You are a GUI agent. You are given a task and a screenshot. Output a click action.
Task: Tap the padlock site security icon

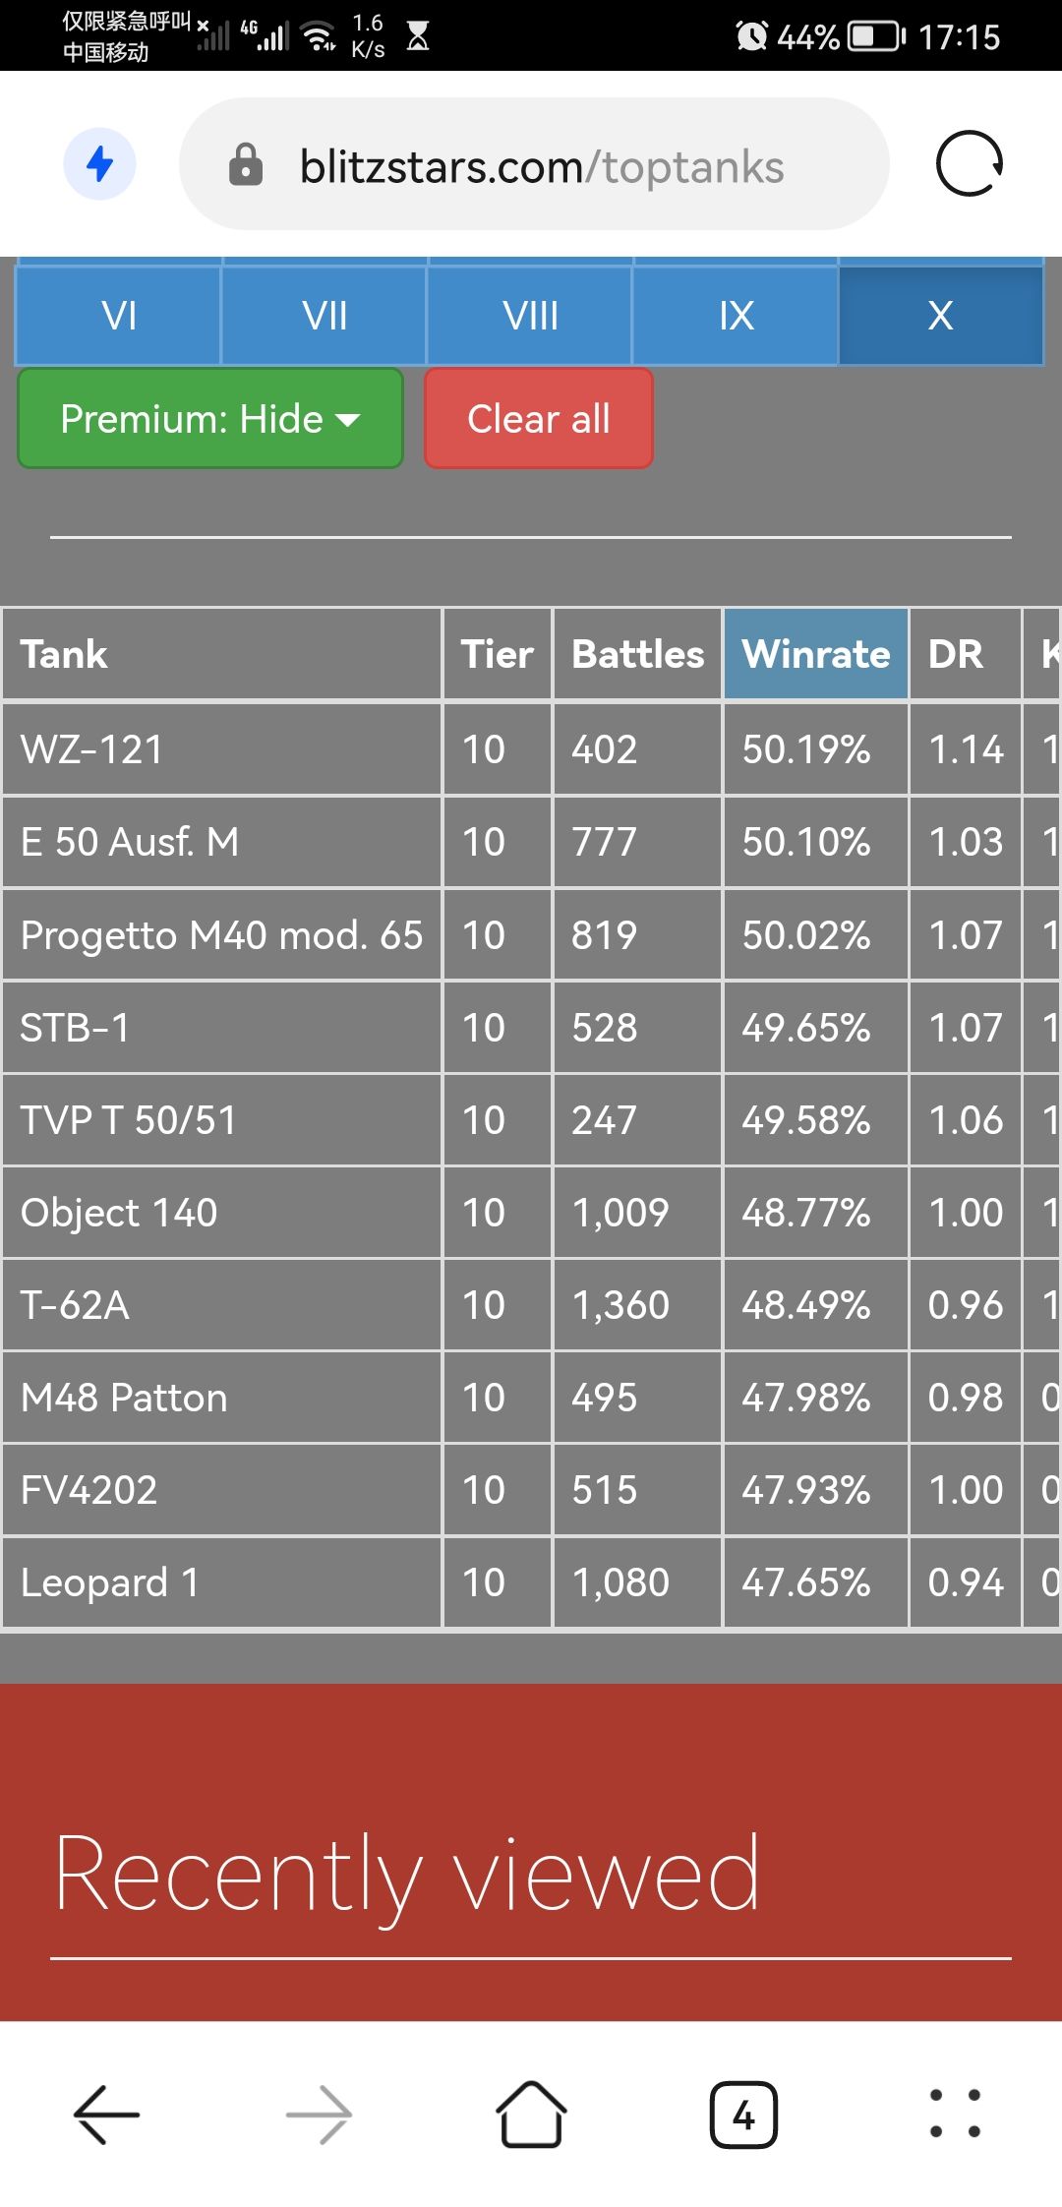coord(245,165)
